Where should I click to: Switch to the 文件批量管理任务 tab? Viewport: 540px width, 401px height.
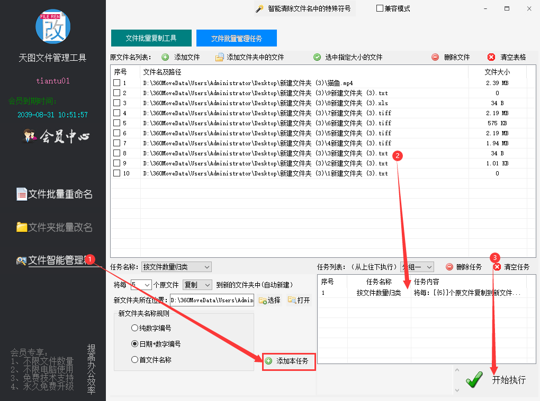point(237,38)
